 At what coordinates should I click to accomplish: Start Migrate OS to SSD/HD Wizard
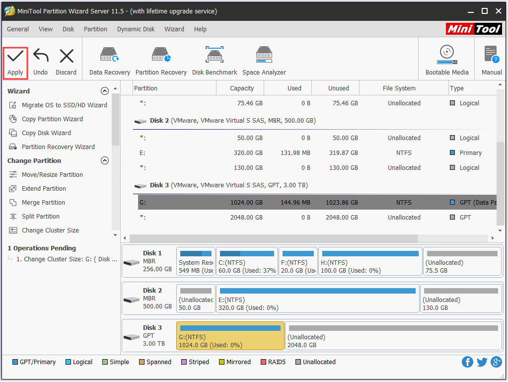coord(58,105)
